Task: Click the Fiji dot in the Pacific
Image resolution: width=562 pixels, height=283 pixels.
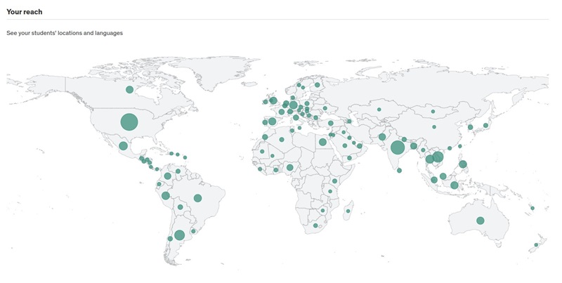Action: (532, 208)
